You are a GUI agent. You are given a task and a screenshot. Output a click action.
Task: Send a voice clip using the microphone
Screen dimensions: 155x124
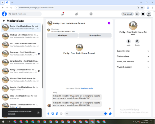pos(48,114)
